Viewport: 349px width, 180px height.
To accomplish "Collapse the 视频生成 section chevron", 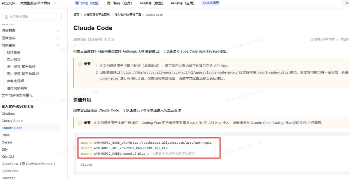I will (x=58, y=45).
